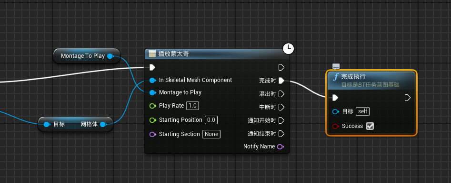Edit the Play Rate value field 1.0
The height and width of the screenshot is (183, 451).
192,106
